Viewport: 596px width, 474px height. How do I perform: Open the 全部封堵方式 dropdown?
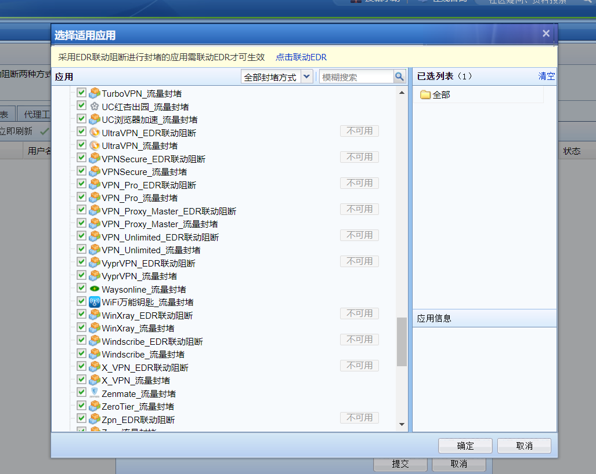pyautogui.click(x=307, y=77)
